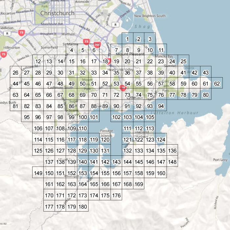Select grid cell 50 at Mount label
The height and width of the screenshot is (230, 230).
83,83
